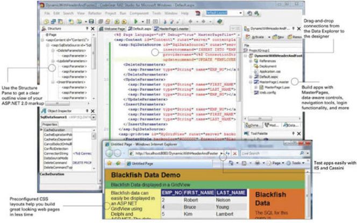The width and height of the screenshot is (357, 223).
Task: Expand the References node in project tree
Action: pyautogui.click(x=250, y=61)
